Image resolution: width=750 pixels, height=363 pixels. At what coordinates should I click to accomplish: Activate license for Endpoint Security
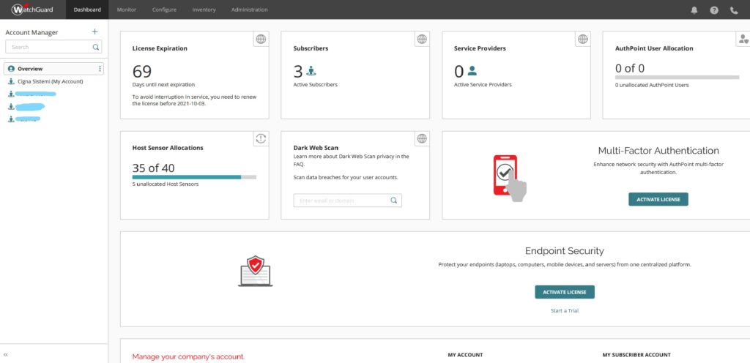tap(565, 292)
